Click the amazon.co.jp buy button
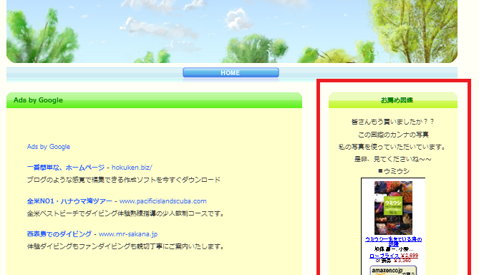479x275 pixels. coord(393,271)
